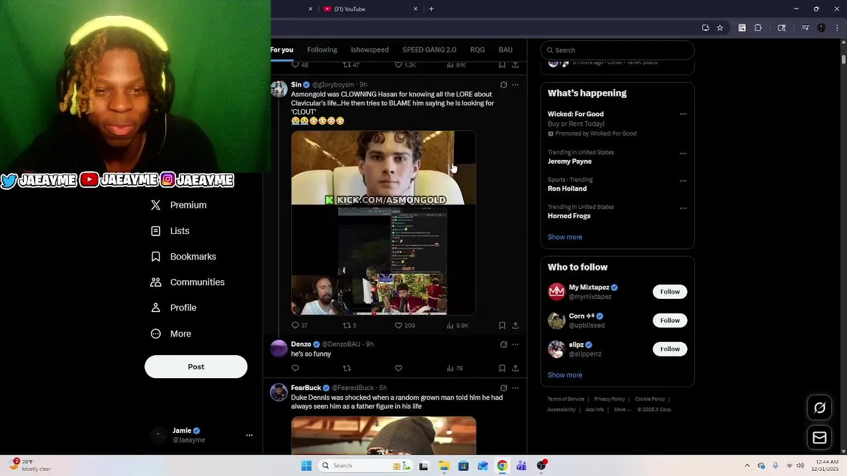Open Grok icon on Denzo's post
The width and height of the screenshot is (847, 476).
pyautogui.click(x=504, y=344)
